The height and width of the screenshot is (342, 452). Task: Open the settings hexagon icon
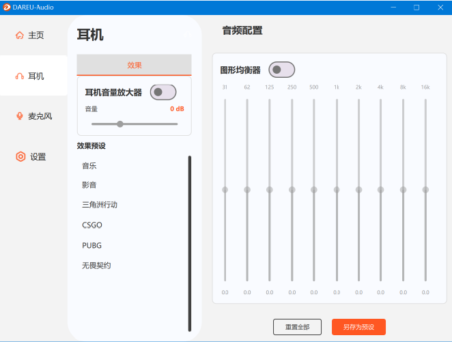tap(20, 156)
